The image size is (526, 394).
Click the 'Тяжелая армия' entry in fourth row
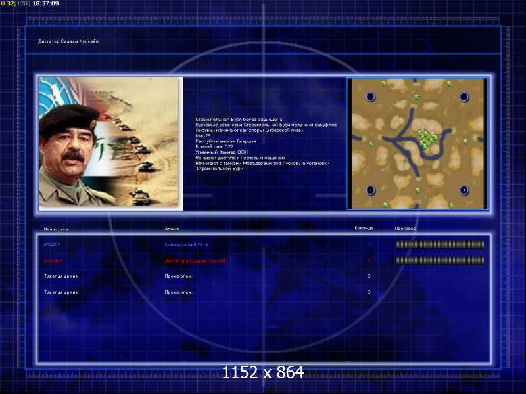(60, 292)
